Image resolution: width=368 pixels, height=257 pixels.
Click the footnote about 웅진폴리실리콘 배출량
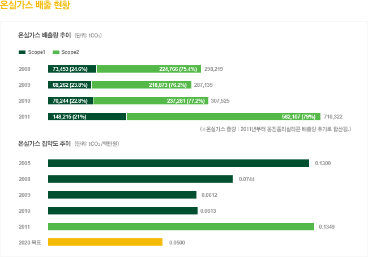276,129
